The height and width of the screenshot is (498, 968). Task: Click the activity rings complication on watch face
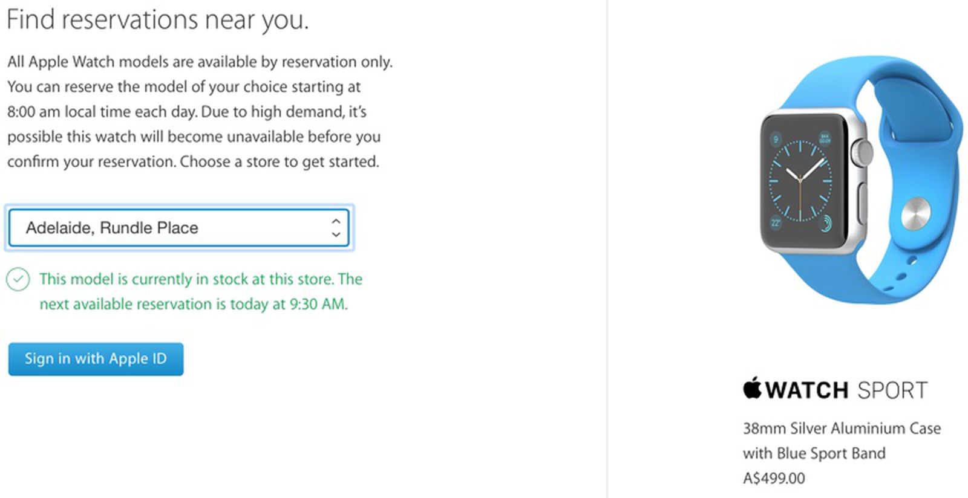(825, 223)
